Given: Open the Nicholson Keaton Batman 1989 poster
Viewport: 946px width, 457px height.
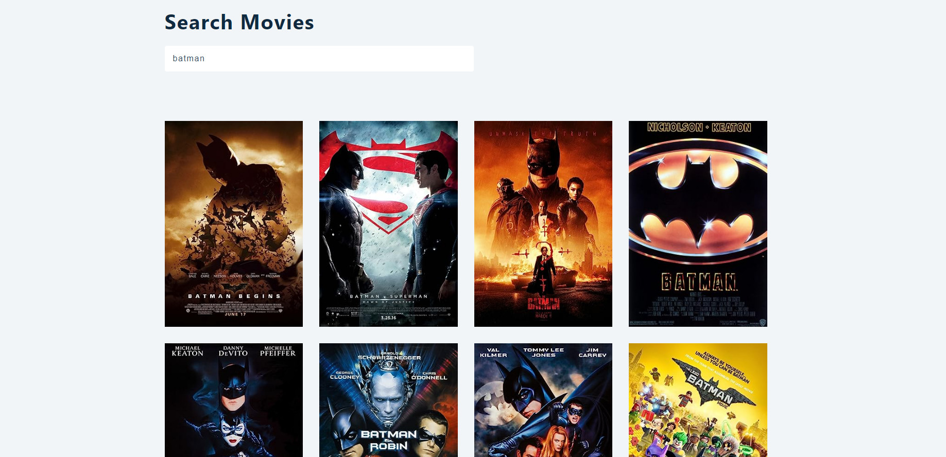Looking at the screenshot, I should click(698, 224).
